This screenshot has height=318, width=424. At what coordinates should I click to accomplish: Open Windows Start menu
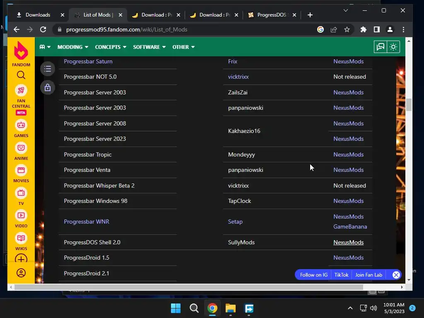click(x=176, y=308)
